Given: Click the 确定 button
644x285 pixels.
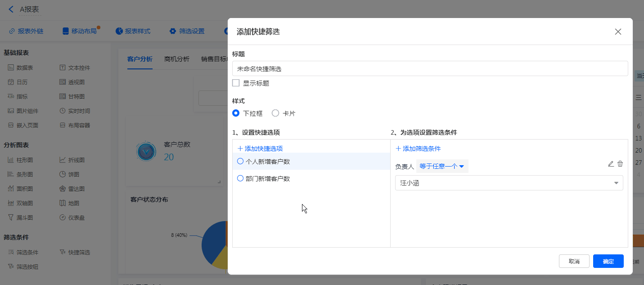Looking at the screenshot, I should pos(608,261).
